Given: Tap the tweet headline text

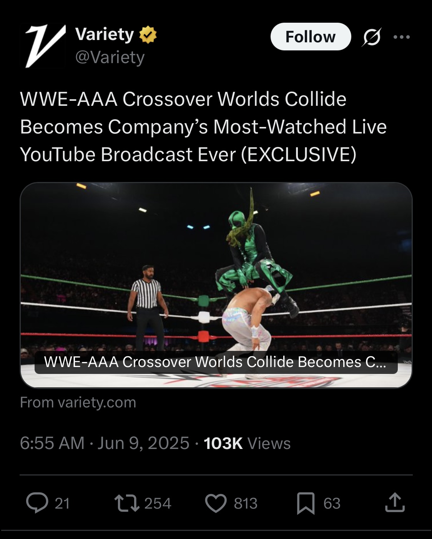Looking at the screenshot, I should [203, 127].
